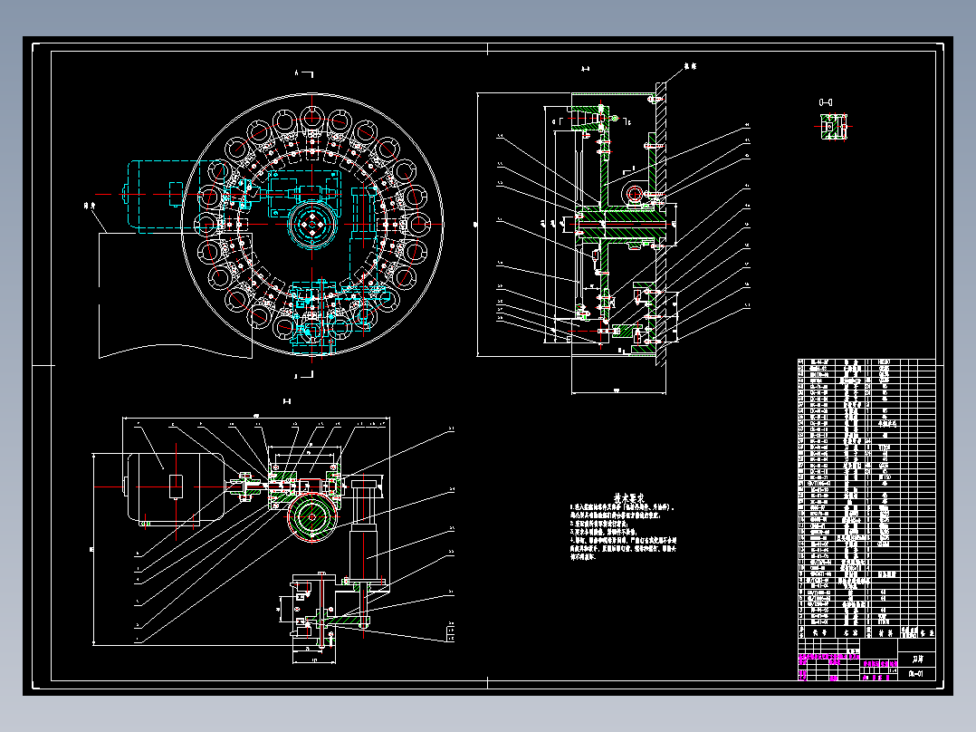Select the parts list table above the title block

coord(866,497)
